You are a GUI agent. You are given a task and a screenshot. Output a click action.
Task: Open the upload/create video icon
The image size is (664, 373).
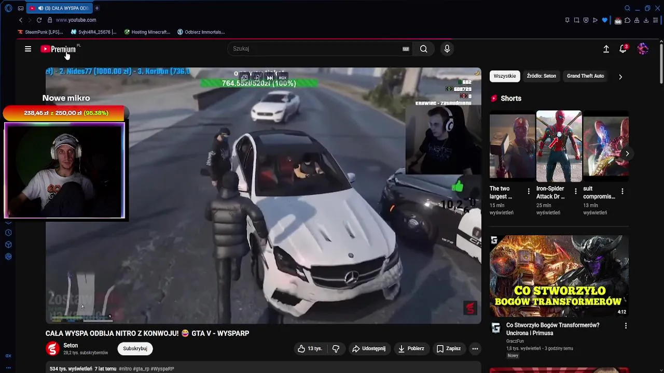click(606, 49)
